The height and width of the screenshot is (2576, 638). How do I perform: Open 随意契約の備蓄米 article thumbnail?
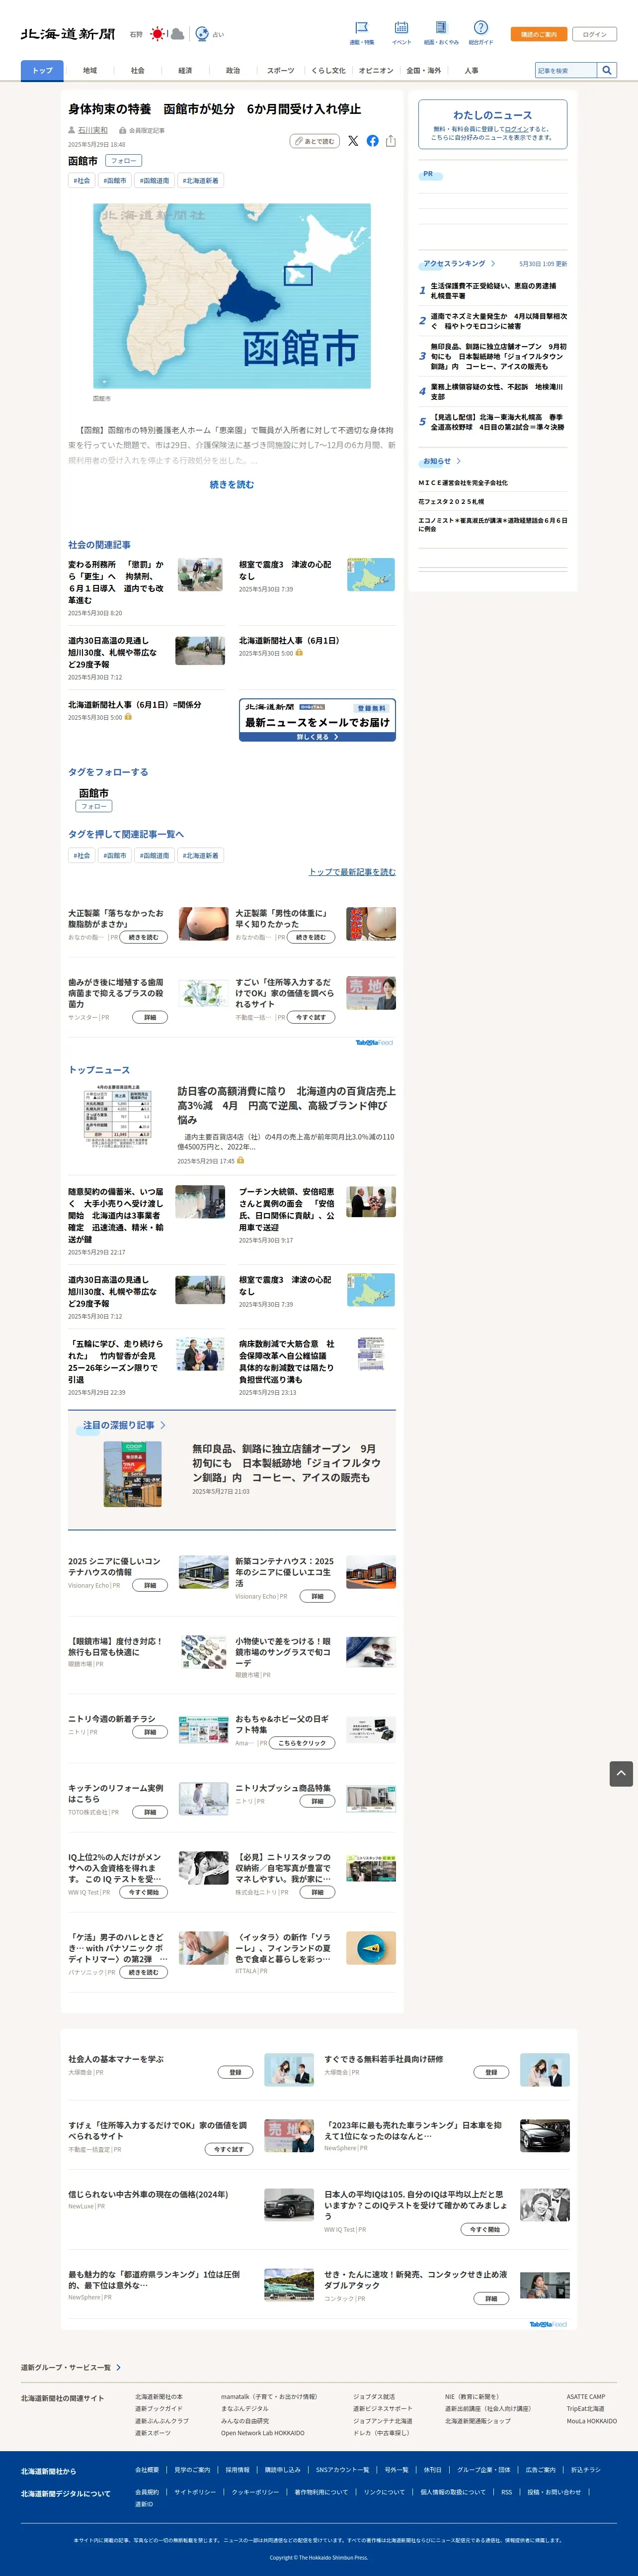(200, 1202)
